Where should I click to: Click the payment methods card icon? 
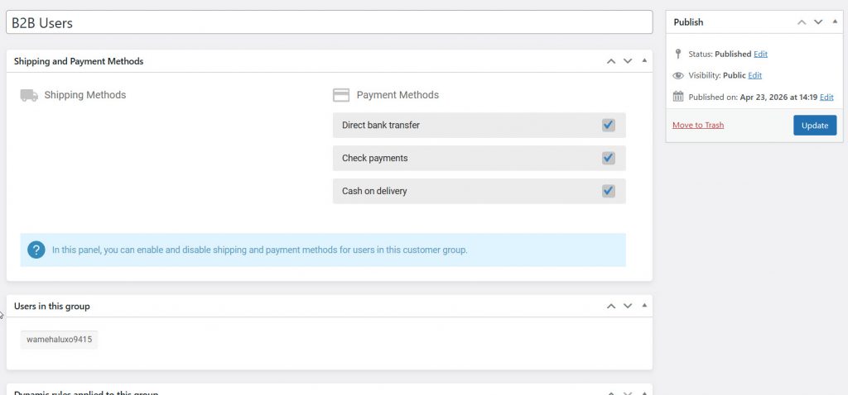tap(340, 95)
